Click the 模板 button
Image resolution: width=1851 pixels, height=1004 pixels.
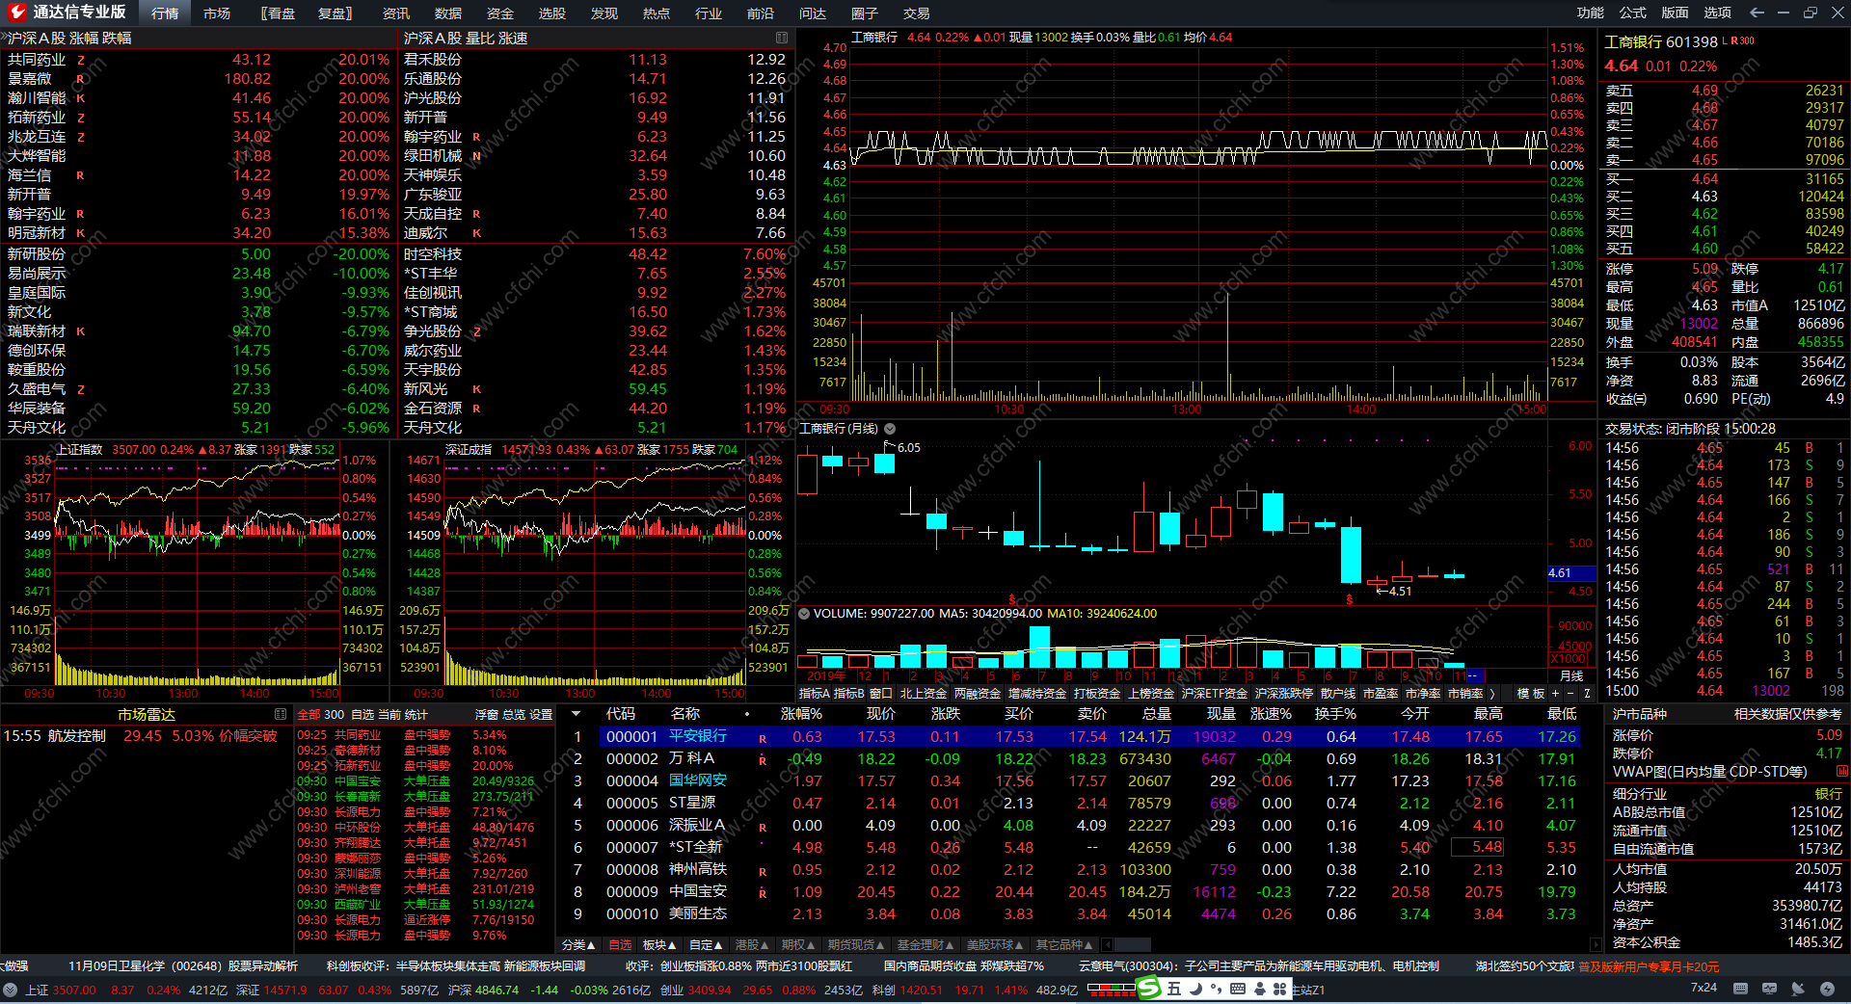pos(1531,694)
